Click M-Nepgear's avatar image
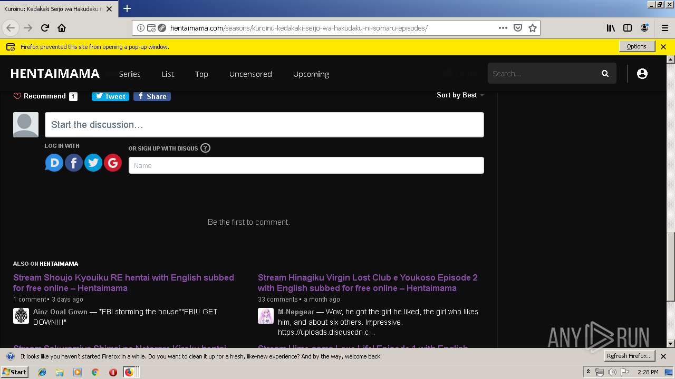Viewport: 675px width, 379px height. point(266,316)
